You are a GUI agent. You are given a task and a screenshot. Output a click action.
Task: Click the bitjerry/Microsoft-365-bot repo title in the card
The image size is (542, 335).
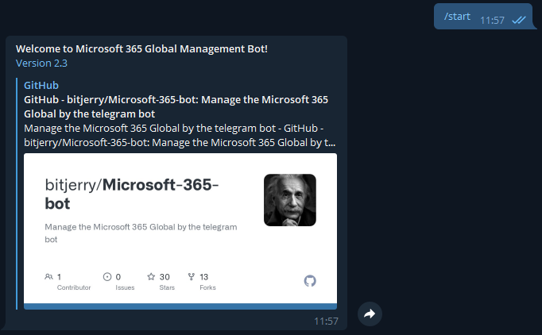(x=132, y=194)
